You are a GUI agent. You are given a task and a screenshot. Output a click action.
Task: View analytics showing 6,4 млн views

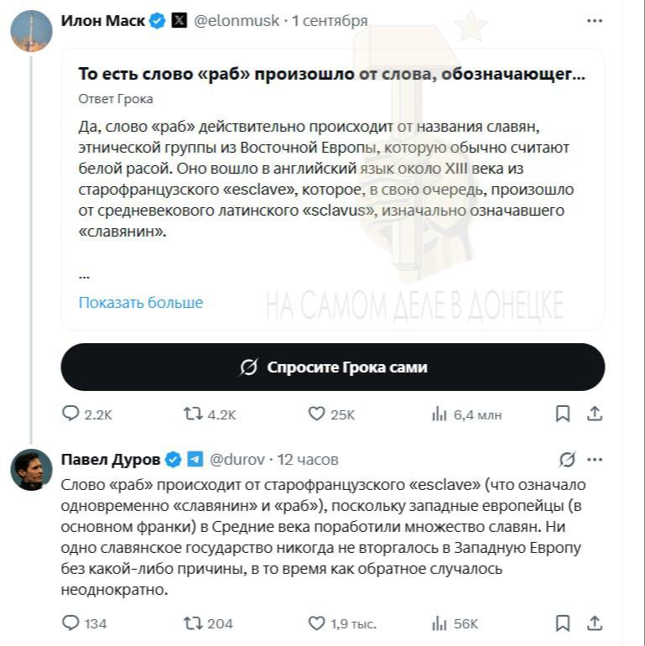(466, 414)
